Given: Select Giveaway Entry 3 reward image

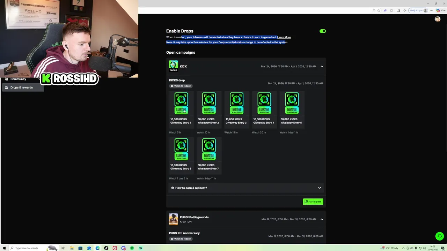Looking at the screenshot, I should pyautogui.click(x=236, y=103).
